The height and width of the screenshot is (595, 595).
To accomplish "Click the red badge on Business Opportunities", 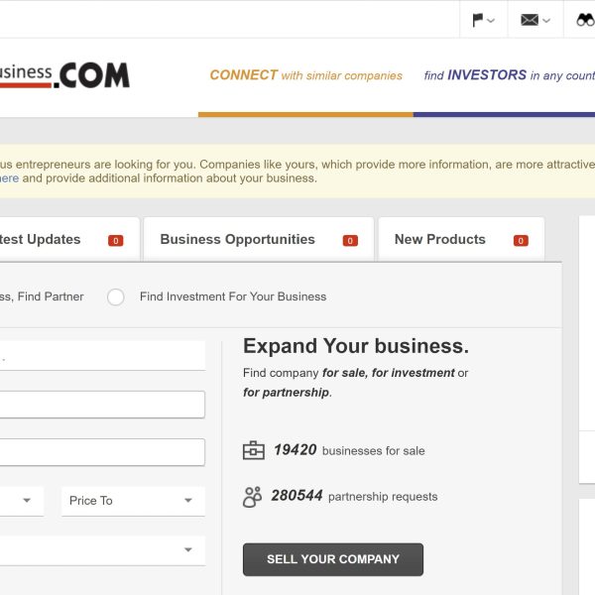I will [x=350, y=240].
